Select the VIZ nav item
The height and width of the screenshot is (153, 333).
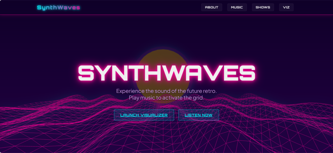[x=286, y=7]
